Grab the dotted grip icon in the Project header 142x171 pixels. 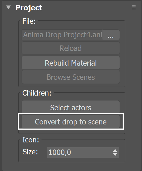tap(134, 7)
